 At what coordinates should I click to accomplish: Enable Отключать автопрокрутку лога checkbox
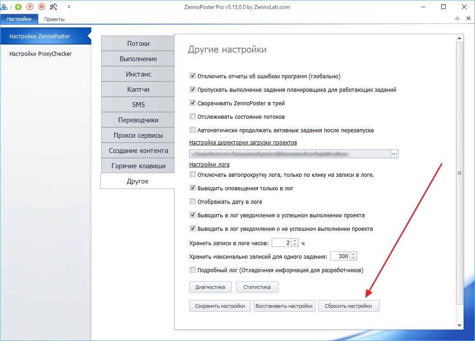(193, 175)
